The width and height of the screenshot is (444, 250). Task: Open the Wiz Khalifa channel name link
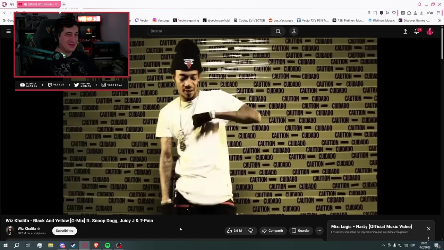27,228
